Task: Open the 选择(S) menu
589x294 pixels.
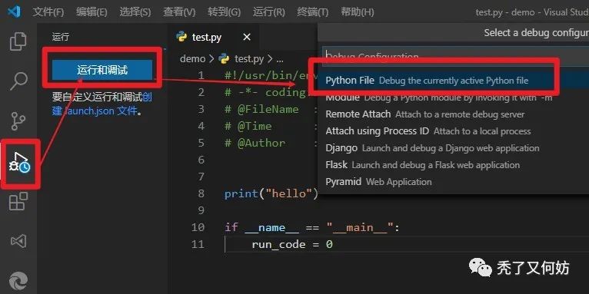Action: tap(135, 12)
